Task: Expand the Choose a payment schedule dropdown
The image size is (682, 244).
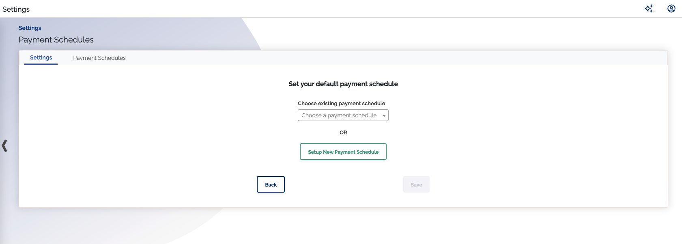Action: click(x=343, y=115)
